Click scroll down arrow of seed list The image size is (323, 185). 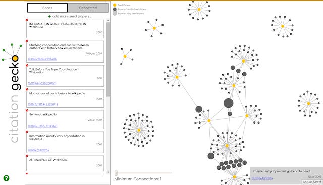pos(108,172)
